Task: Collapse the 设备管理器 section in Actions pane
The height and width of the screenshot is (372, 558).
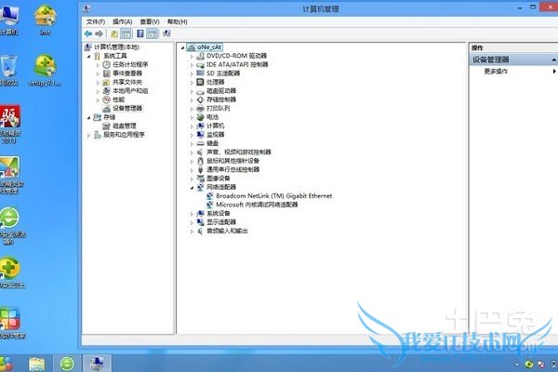Action: click(553, 60)
